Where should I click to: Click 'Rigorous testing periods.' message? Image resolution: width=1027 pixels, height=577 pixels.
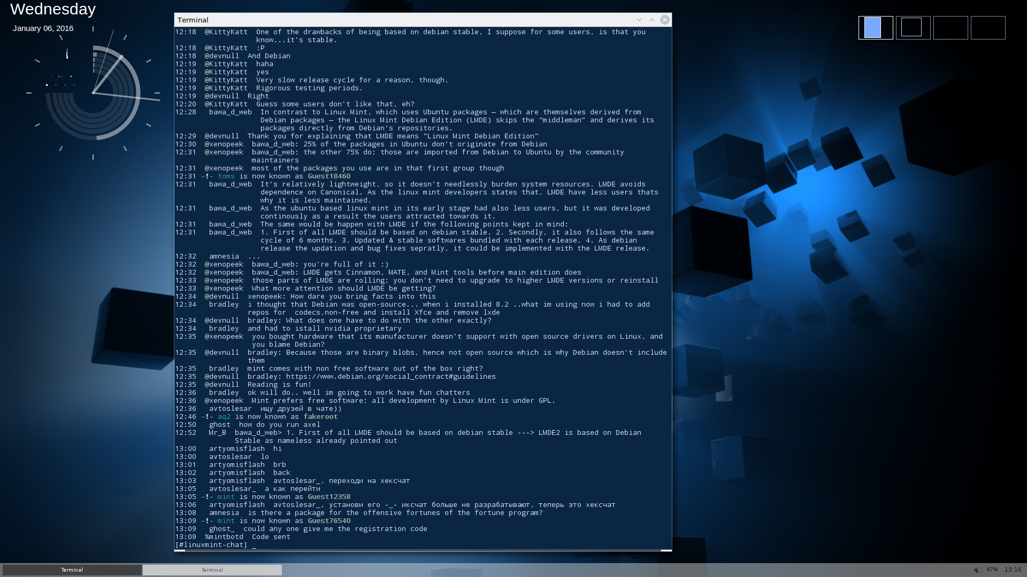pyautogui.click(x=309, y=88)
